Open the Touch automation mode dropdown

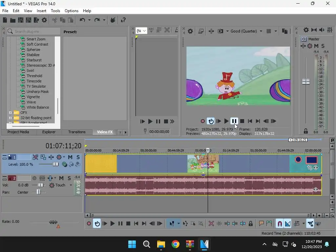point(71,185)
